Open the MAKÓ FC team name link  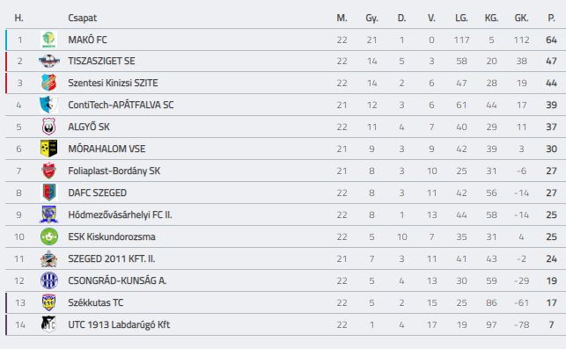(88, 40)
